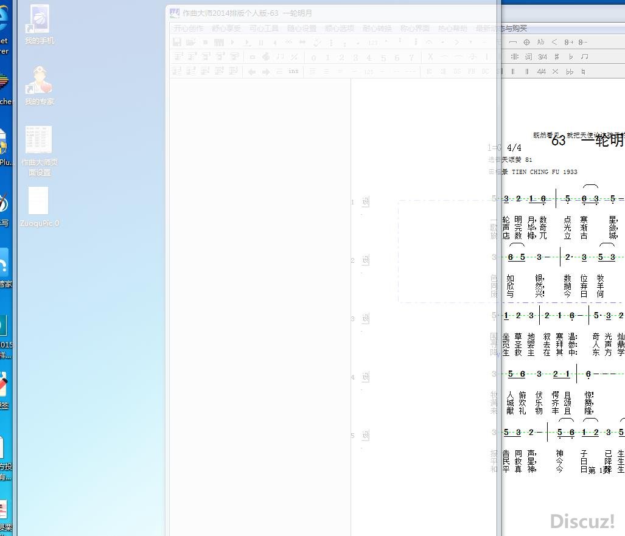The height and width of the screenshot is (536, 625).
Task: Click note number 3 in faded toolbar
Action: point(355,58)
